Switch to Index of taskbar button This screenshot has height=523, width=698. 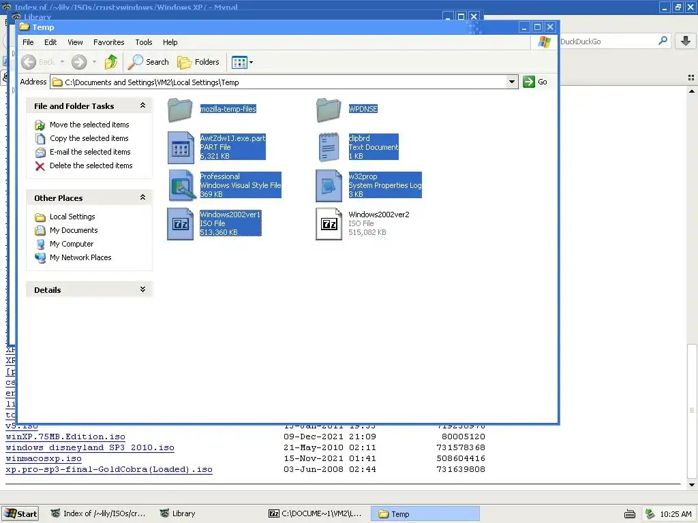[x=98, y=513]
